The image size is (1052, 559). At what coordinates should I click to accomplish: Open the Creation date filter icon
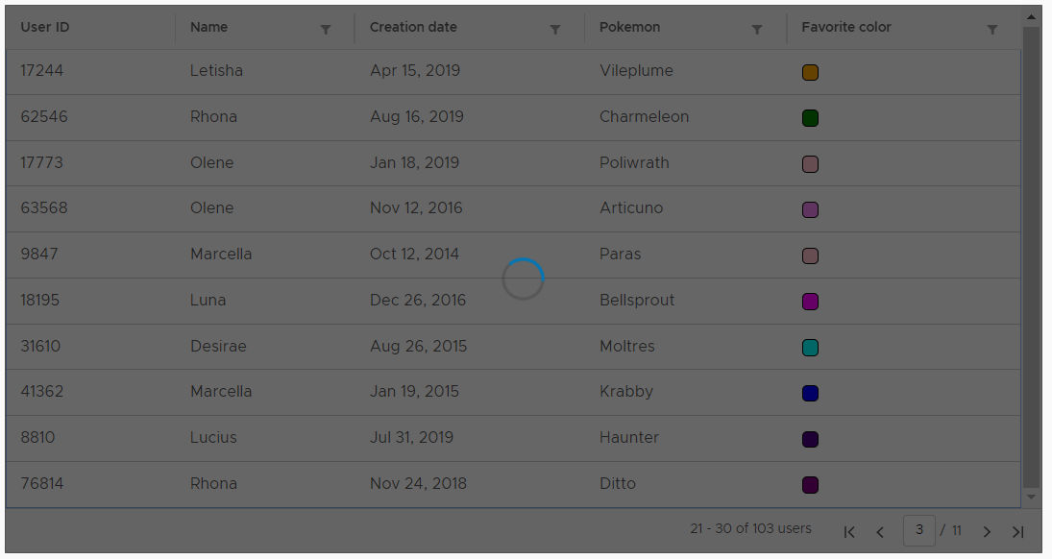pos(555,30)
